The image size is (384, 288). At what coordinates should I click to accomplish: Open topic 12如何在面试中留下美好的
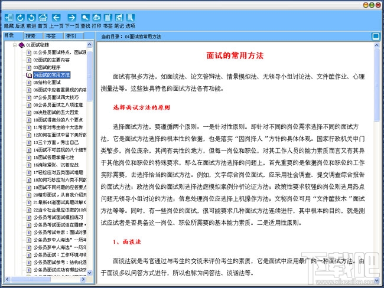pyautogui.click(x=60, y=135)
